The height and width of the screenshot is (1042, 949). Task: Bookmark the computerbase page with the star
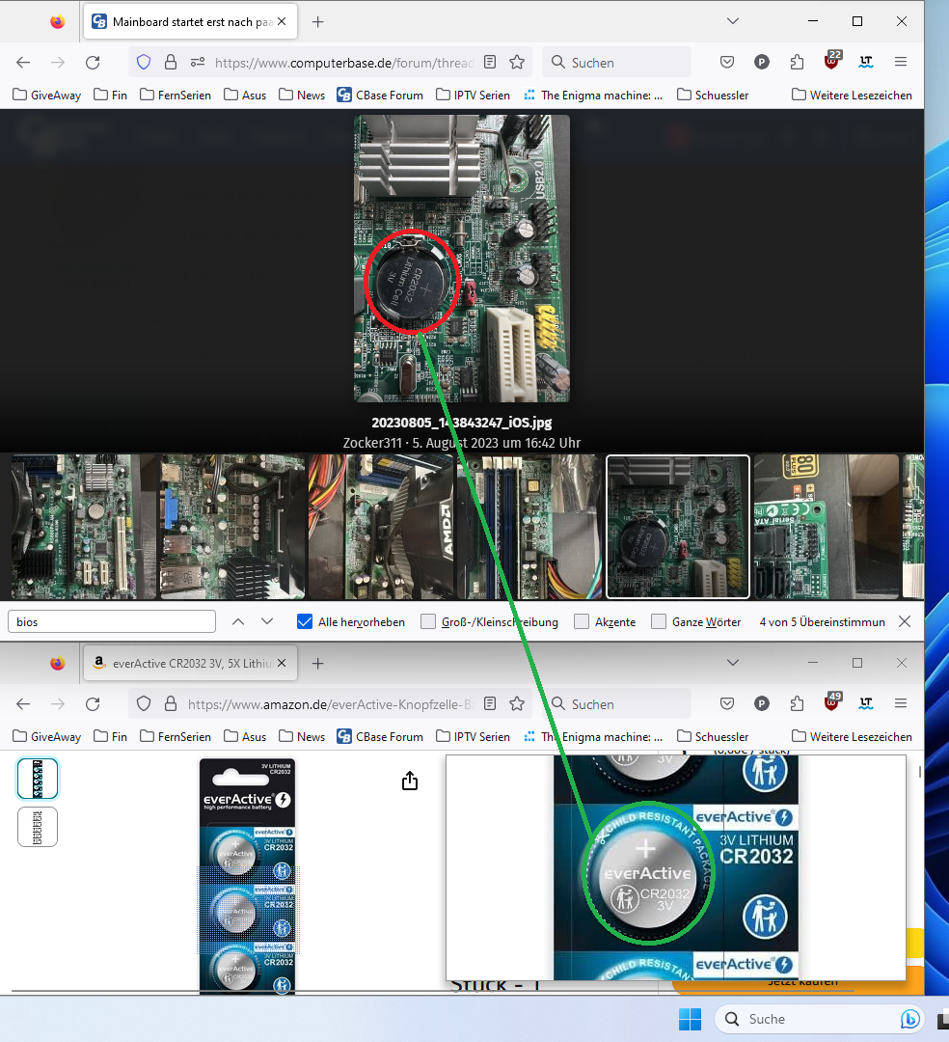click(517, 63)
